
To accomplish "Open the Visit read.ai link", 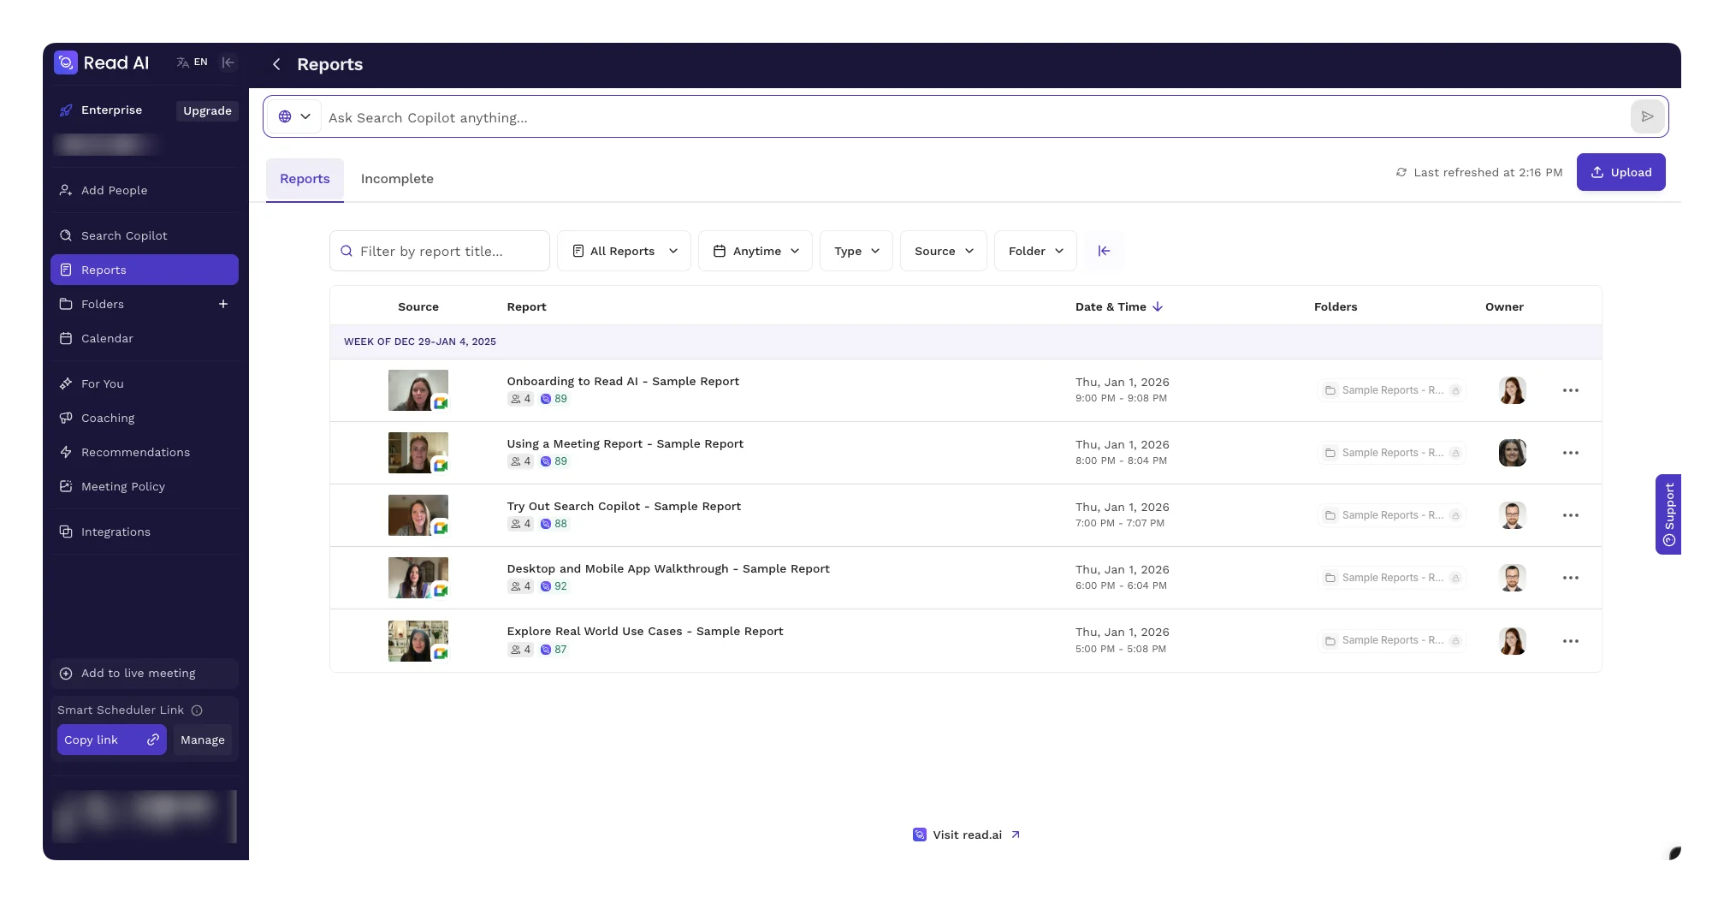I will coord(967,835).
